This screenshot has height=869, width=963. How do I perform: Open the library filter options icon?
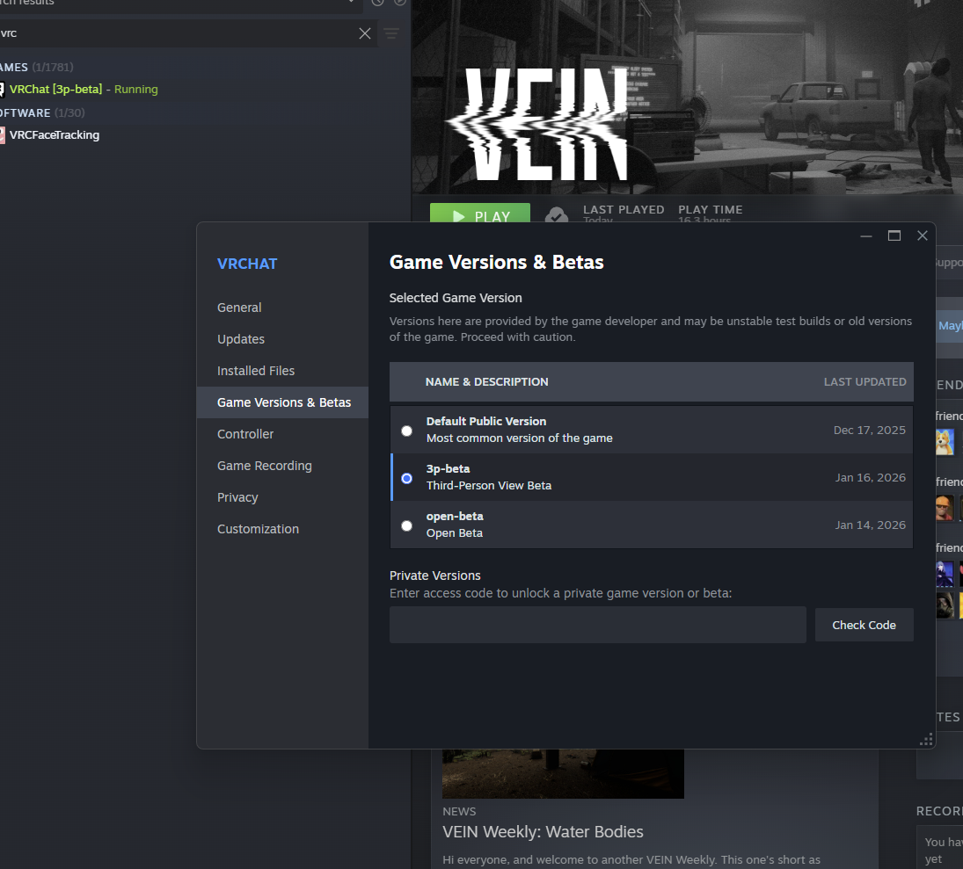click(x=391, y=33)
